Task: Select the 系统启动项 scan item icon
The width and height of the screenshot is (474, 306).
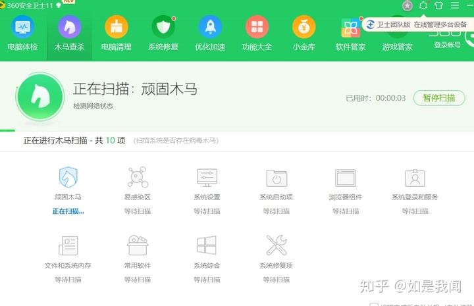Action: pyautogui.click(x=276, y=178)
